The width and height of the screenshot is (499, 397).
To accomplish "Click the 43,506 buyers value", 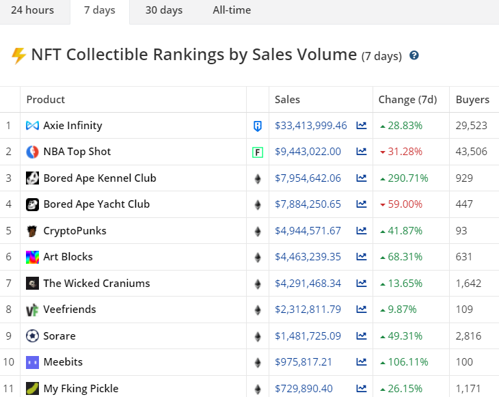I will [x=471, y=152].
